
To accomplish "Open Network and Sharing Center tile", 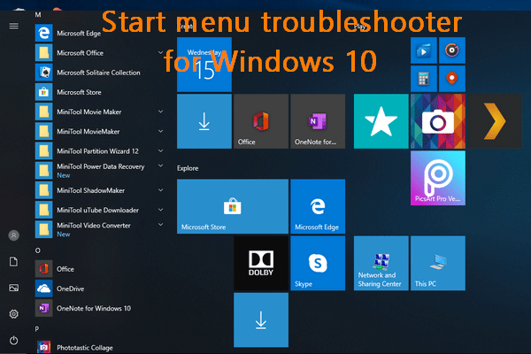I will pyautogui.click(x=381, y=263).
